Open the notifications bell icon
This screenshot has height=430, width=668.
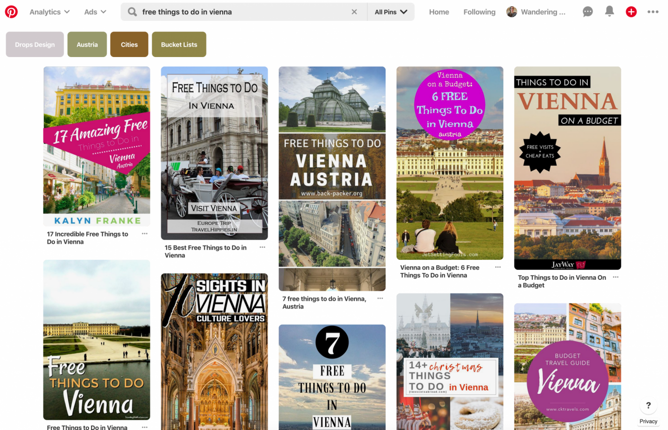(610, 12)
